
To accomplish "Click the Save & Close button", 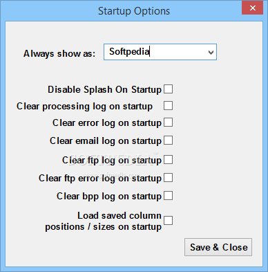I will tap(218, 247).
